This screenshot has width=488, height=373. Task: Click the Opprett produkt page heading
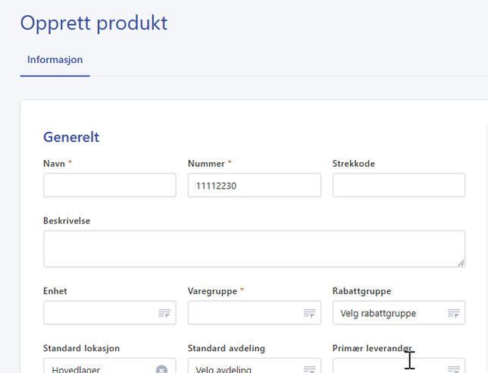93,23
